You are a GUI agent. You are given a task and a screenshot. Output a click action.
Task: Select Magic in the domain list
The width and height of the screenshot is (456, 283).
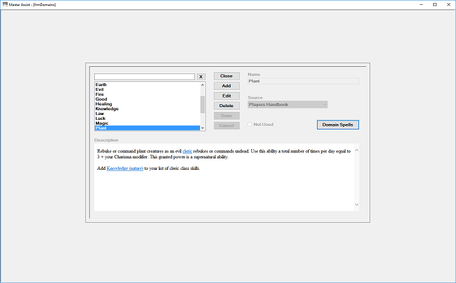click(147, 123)
